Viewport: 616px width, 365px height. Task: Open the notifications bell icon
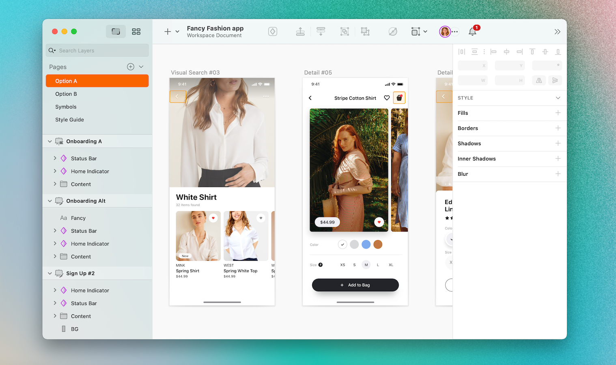coord(472,31)
